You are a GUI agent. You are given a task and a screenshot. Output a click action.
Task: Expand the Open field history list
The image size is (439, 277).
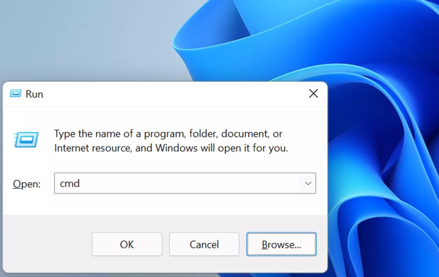(308, 183)
